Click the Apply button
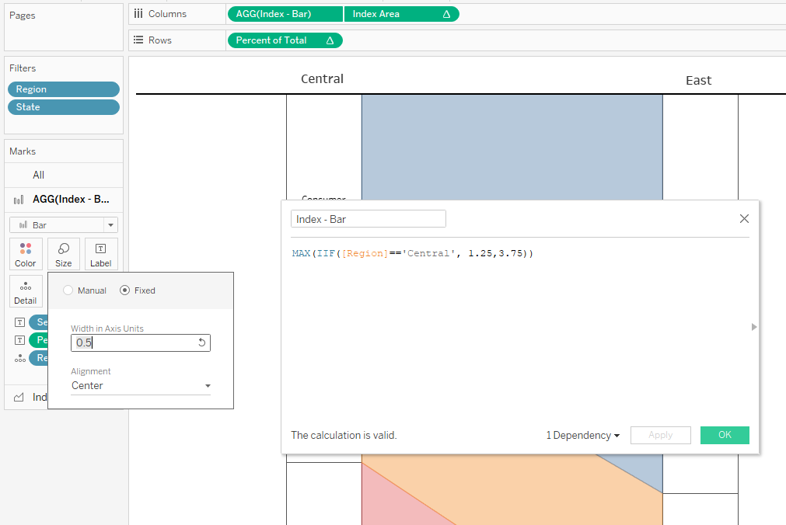Viewport: 786px width, 525px height. tap(661, 436)
